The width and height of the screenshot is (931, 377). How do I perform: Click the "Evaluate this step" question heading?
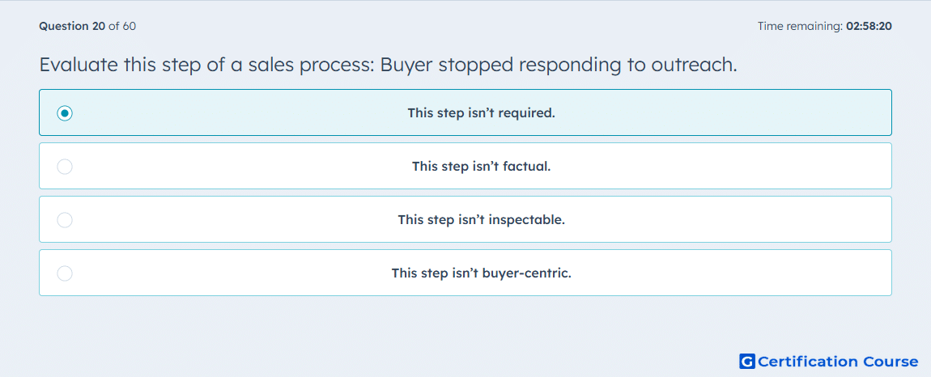(389, 65)
